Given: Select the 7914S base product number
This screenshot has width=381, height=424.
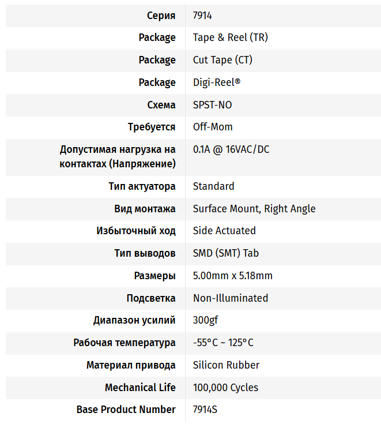Looking at the screenshot, I should (205, 410).
